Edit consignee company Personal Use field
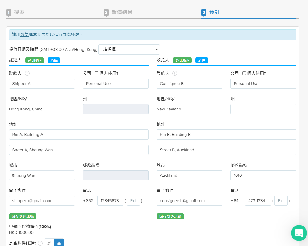Image resolution: width=308 pixels, height=246 pixels. pos(263,84)
